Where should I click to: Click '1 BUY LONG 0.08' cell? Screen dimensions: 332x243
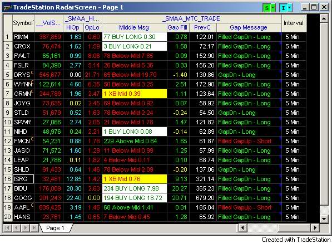pos(135,132)
